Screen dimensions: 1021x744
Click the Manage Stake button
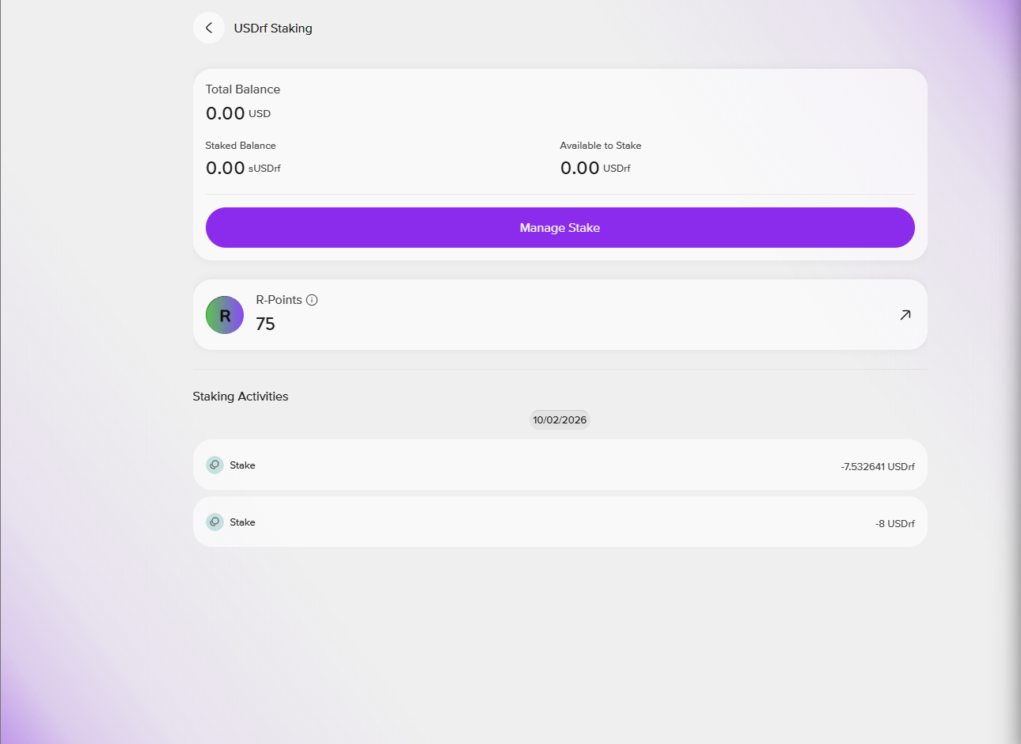[560, 228]
